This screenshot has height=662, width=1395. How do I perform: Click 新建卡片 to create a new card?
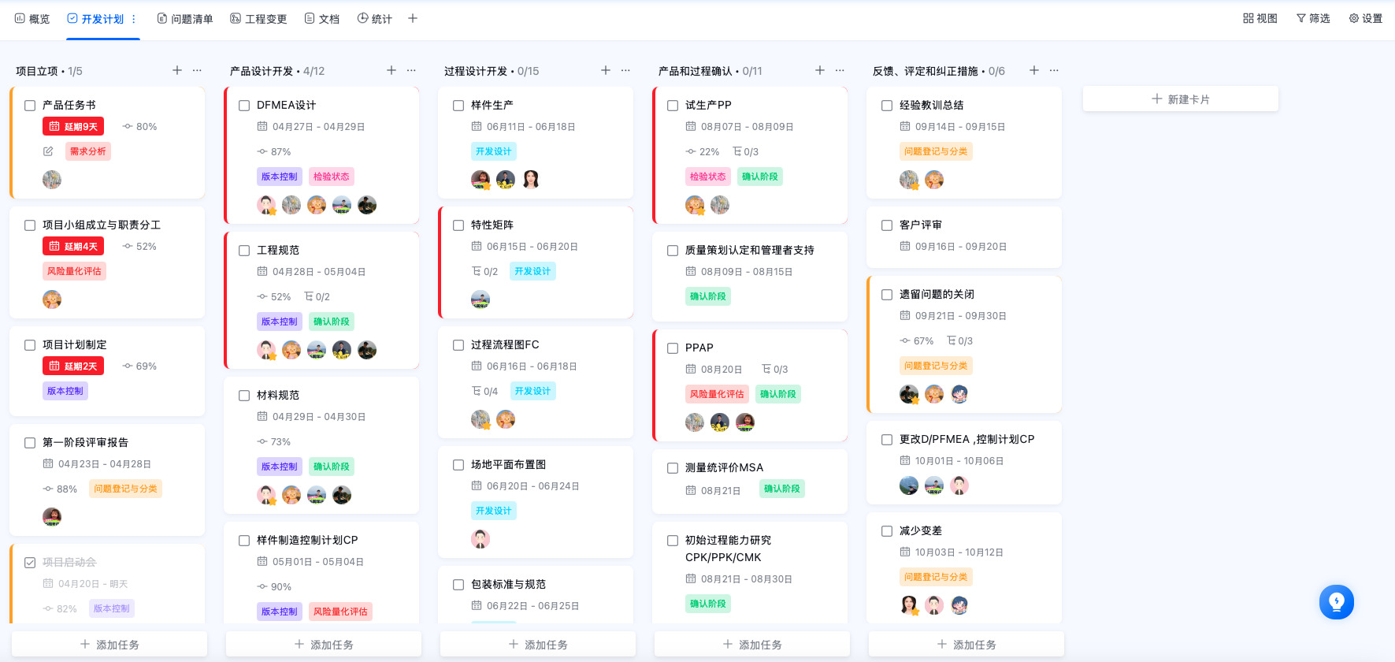click(1181, 99)
